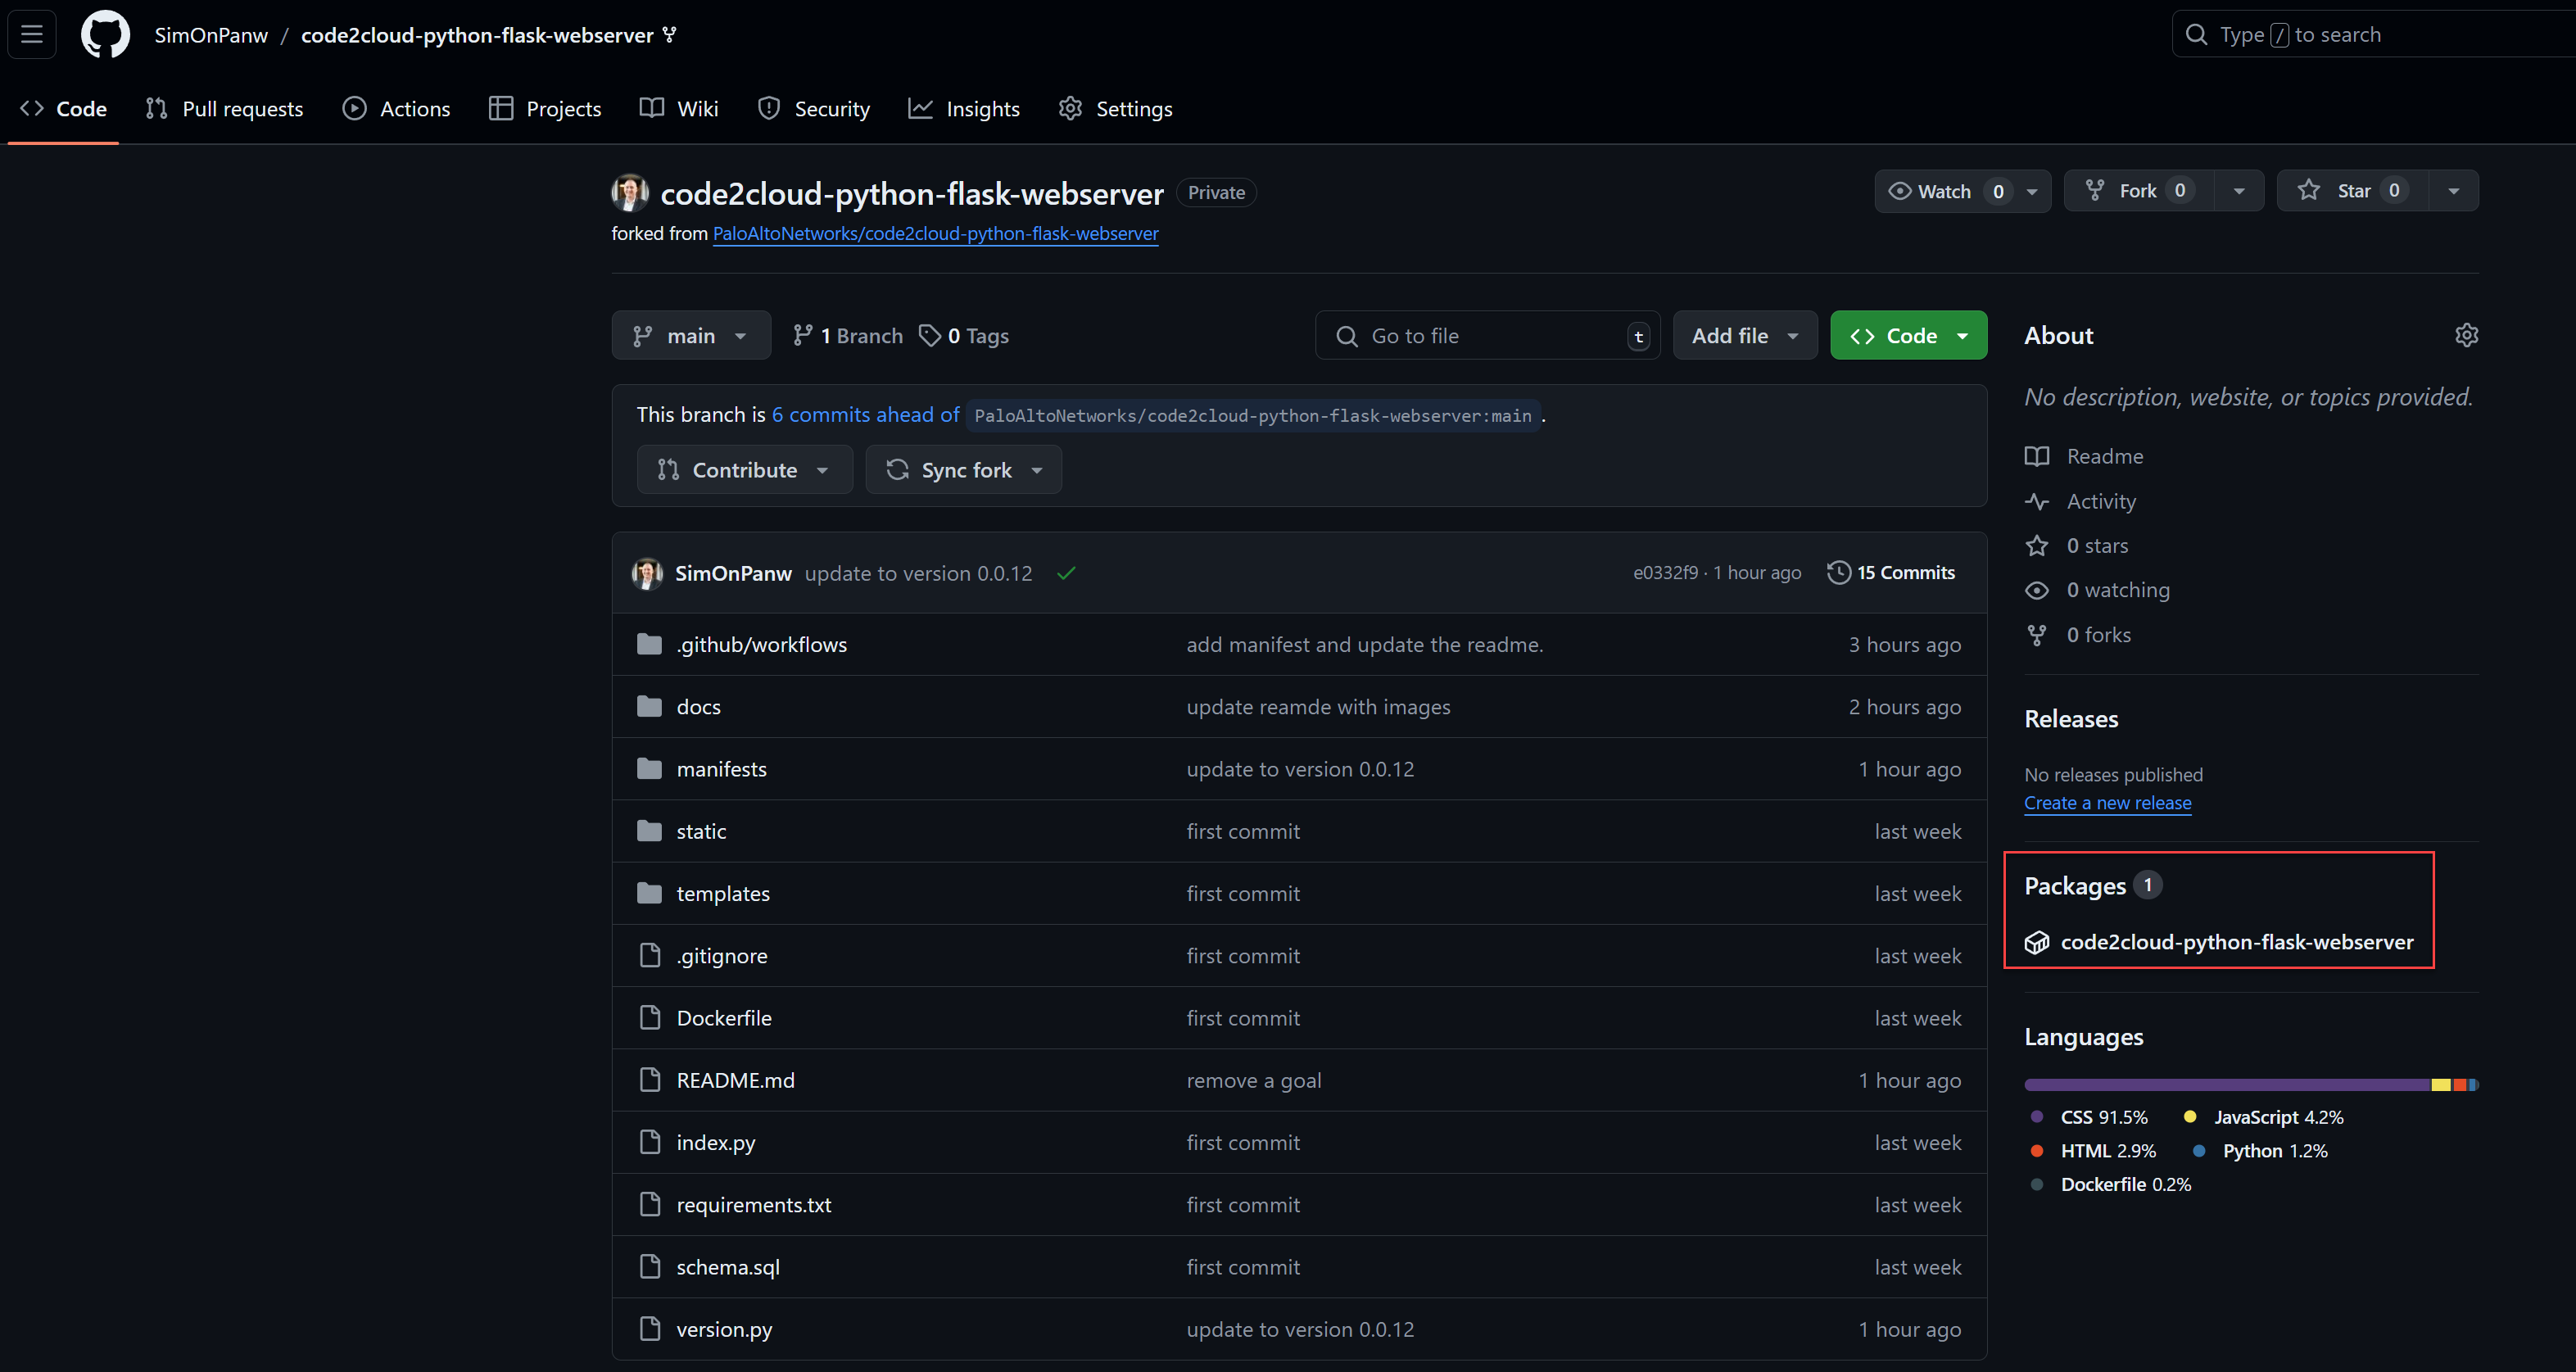
Task: Click the fork icon beside 0 forks
Action: pyautogui.click(x=2037, y=634)
